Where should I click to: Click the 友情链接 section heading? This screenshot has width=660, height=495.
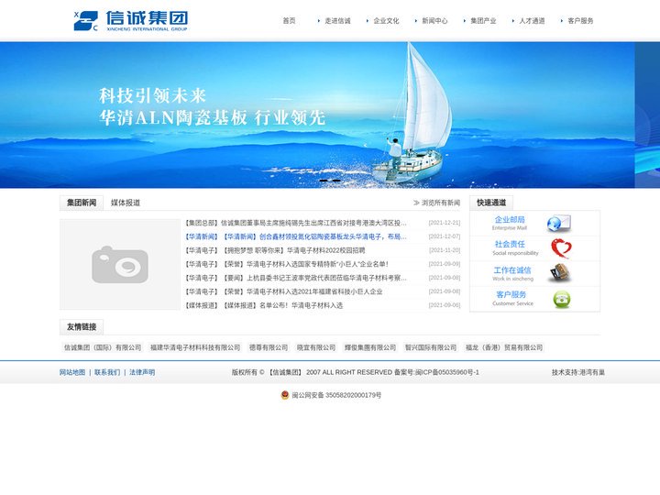coord(82,327)
